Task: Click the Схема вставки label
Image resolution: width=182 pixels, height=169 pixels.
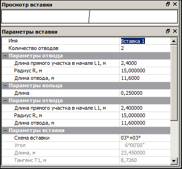Action: pyautogui.click(x=32, y=138)
